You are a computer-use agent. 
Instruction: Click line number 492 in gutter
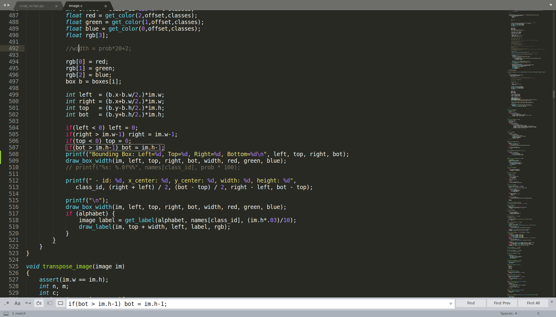point(13,48)
